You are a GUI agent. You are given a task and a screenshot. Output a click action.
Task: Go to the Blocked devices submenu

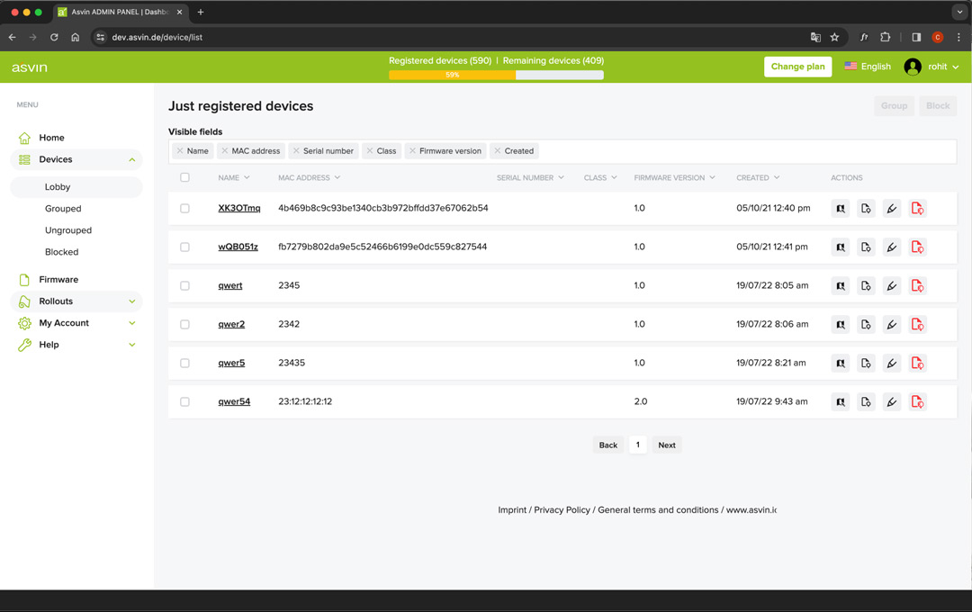point(61,252)
